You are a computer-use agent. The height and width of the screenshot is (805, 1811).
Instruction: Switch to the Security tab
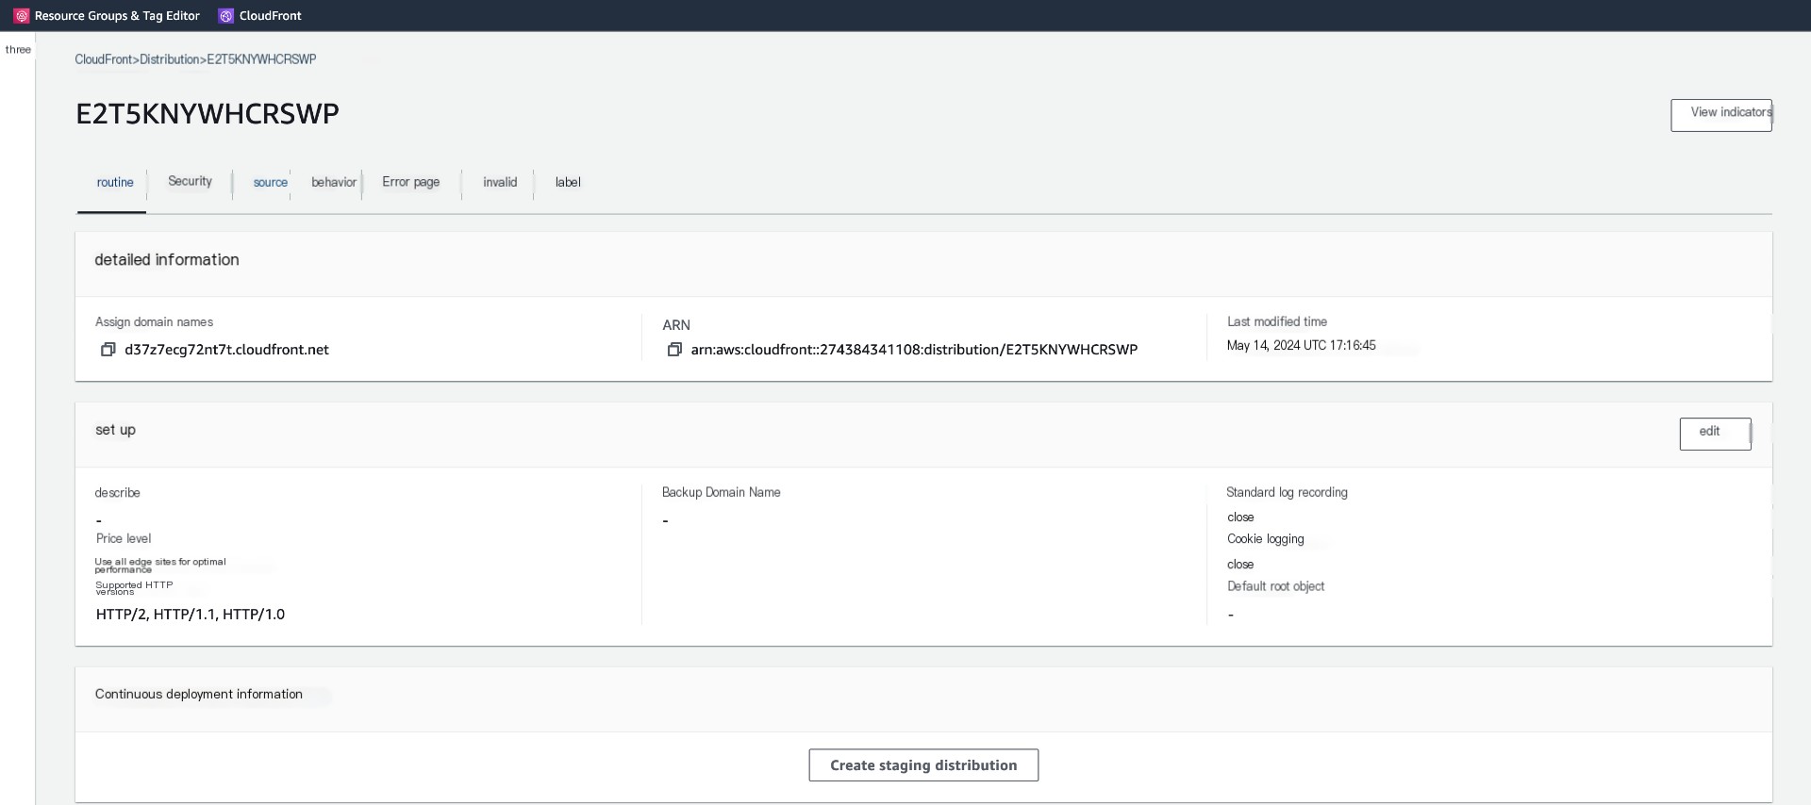(190, 181)
